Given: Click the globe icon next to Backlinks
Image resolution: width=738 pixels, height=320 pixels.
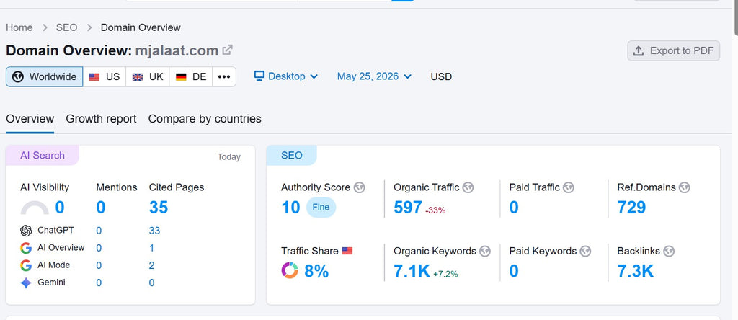Looking at the screenshot, I should [x=669, y=252].
